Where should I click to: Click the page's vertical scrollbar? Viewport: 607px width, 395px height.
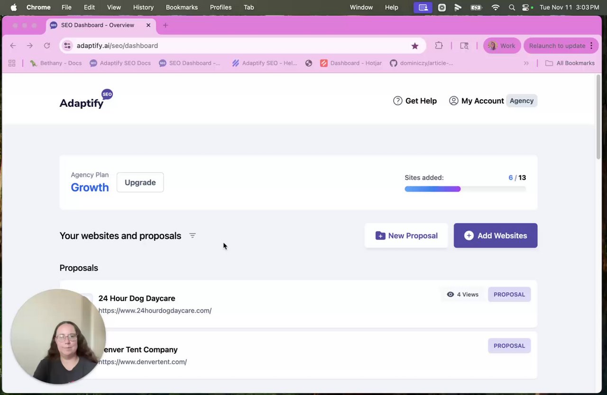coord(598,117)
